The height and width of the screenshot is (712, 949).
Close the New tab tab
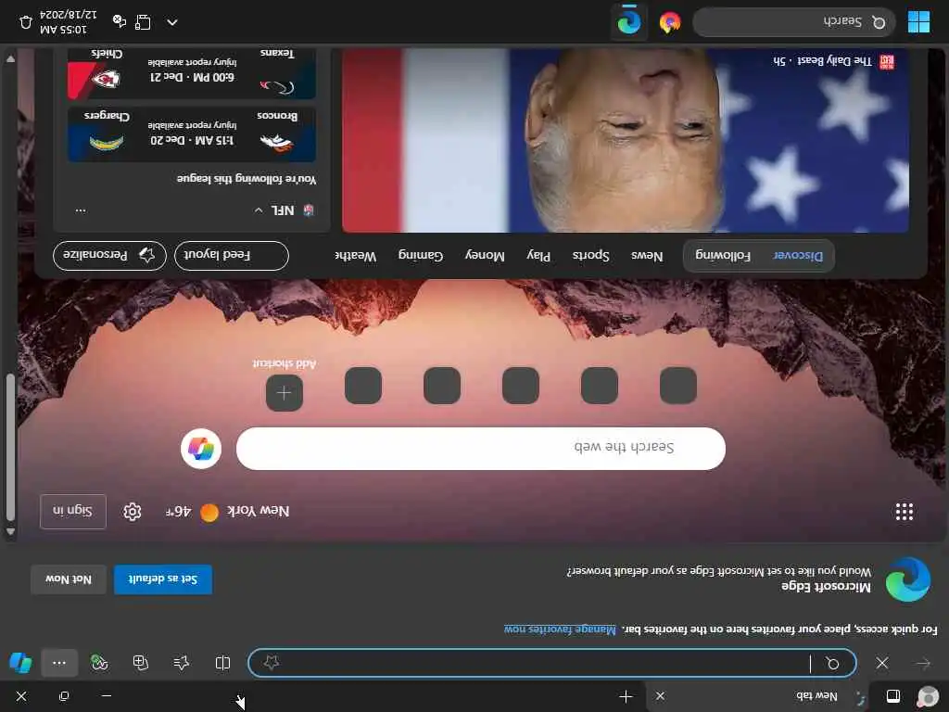click(x=660, y=696)
